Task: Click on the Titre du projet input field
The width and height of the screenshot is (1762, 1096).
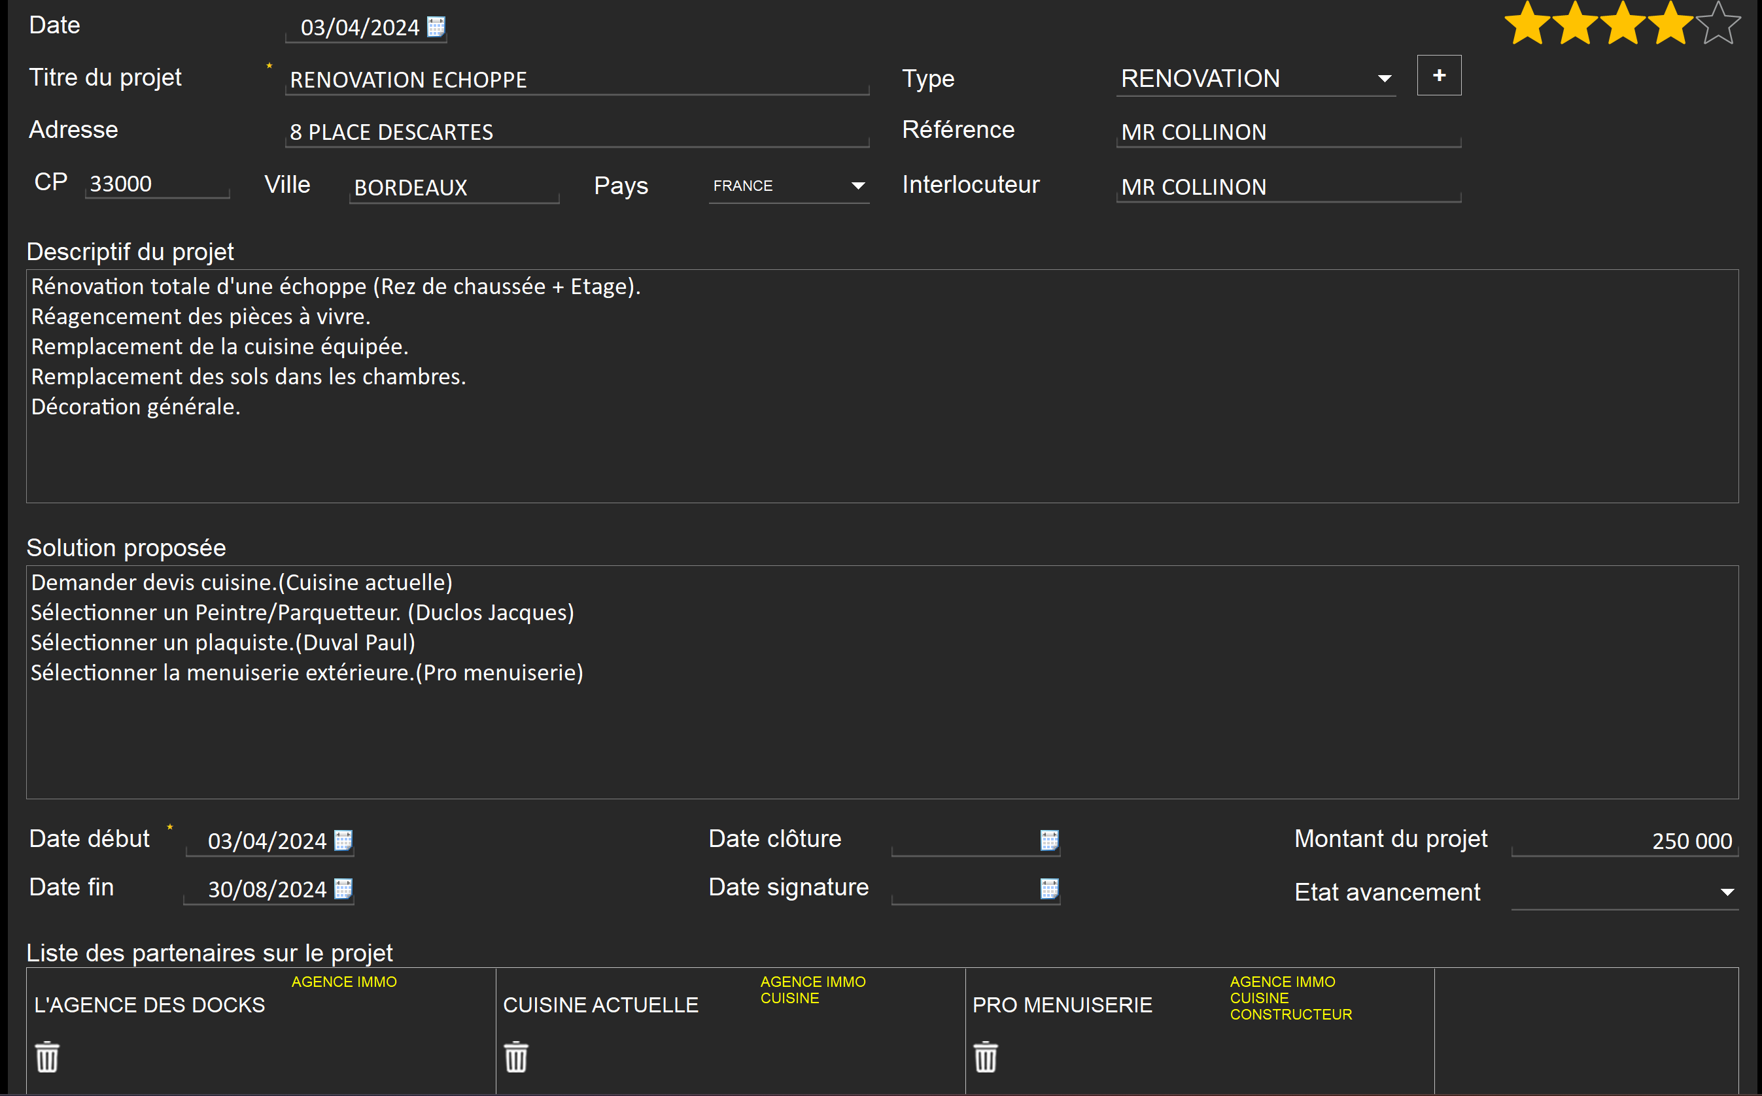Action: pyautogui.click(x=575, y=78)
